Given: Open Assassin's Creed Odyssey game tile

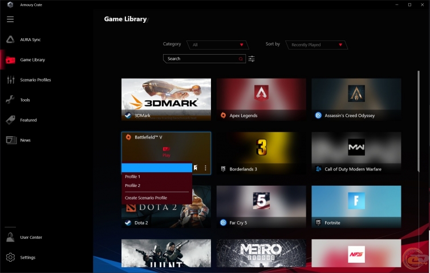Looking at the screenshot, I should [x=356, y=99].
